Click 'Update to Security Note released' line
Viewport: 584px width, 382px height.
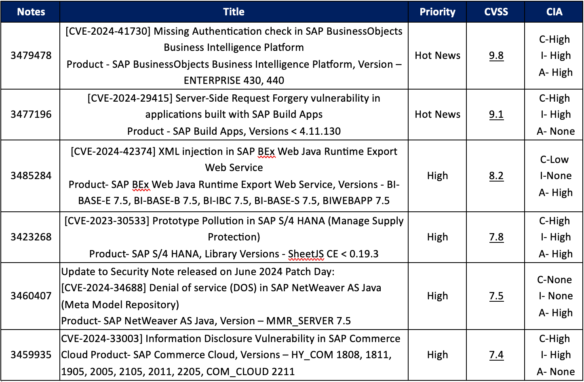click(x=198, y=272)
